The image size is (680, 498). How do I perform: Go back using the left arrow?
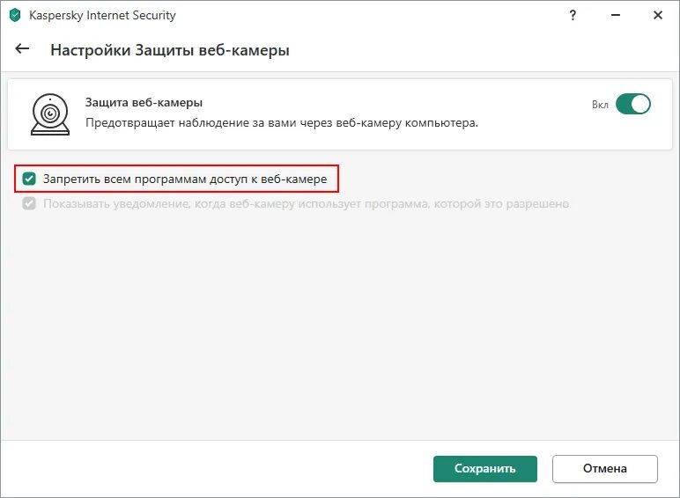pos(22,49)
